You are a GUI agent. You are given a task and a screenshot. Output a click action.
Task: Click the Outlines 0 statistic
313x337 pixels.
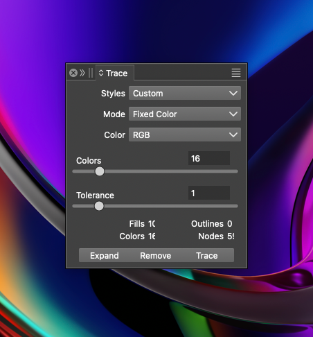click(x=212, y=224)
